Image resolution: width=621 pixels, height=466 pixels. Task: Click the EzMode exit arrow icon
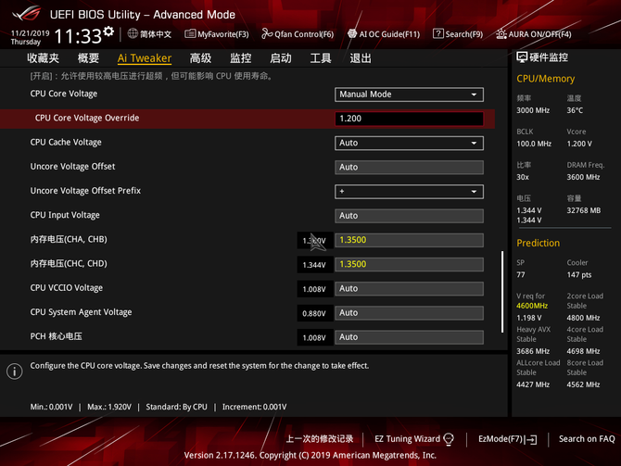coord(532,439)
